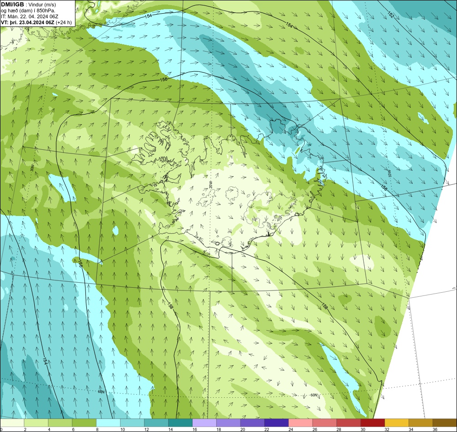Click the brown swatch above 36 m/s
The width and height of the screenshot is (457, 432).
tap(445, 423)
